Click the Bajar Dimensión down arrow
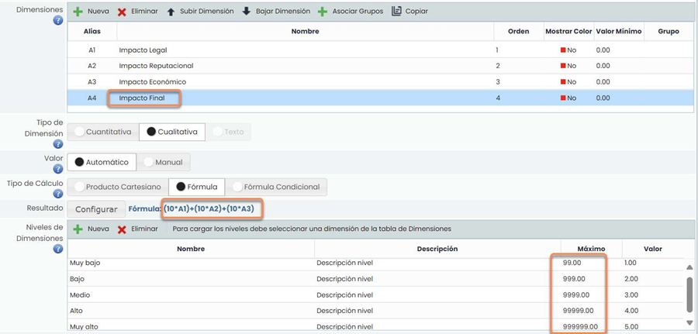The image size is (698, 334). pyautogui.click(x=246, y=12)
